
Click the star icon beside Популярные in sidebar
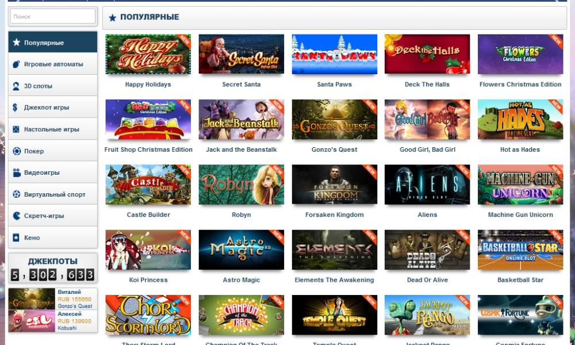tap(16, 42)
